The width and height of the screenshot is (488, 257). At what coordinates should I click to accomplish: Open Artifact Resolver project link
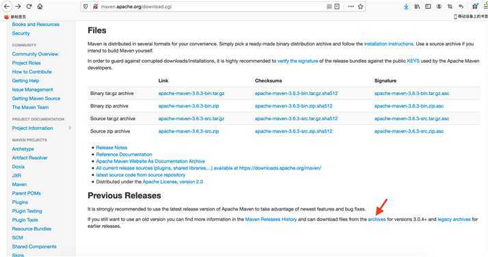point(30,158)
